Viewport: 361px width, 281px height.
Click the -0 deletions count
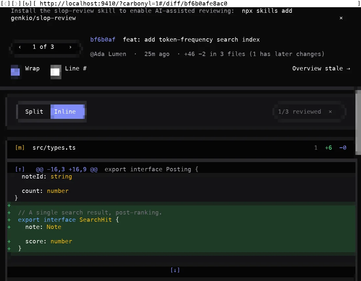point(343,148)
